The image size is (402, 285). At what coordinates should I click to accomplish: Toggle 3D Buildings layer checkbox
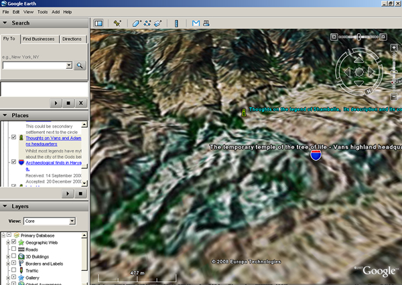pyautogui.click(x=14, y=256)
